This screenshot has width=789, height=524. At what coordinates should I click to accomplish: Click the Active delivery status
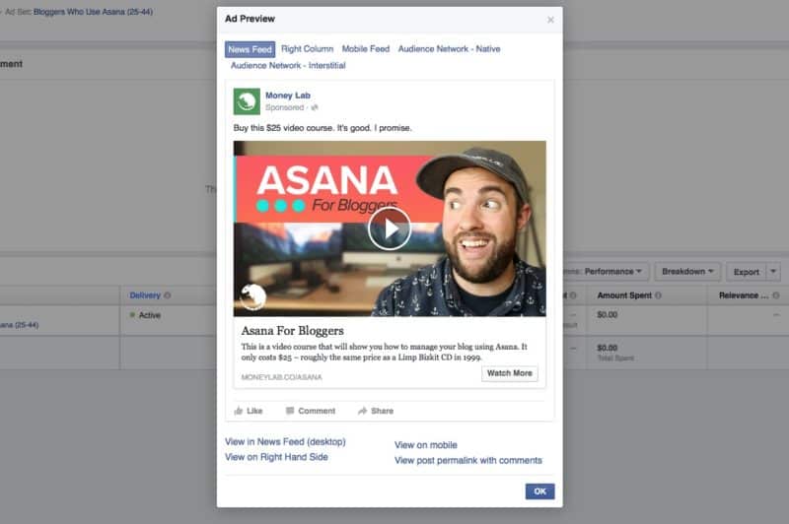(150, 315)
